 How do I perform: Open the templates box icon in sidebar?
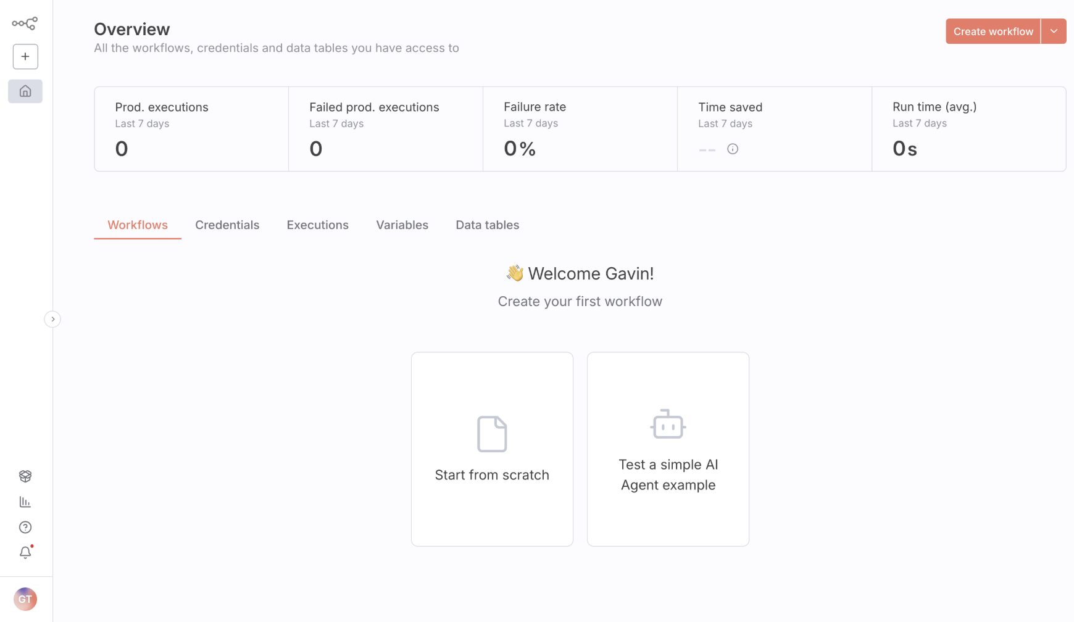click(25, 476)
